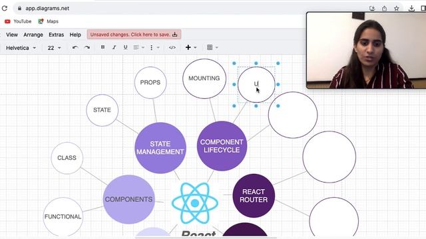Toggle bold formatting
The image size is (426, 239).
pos(103,47)
